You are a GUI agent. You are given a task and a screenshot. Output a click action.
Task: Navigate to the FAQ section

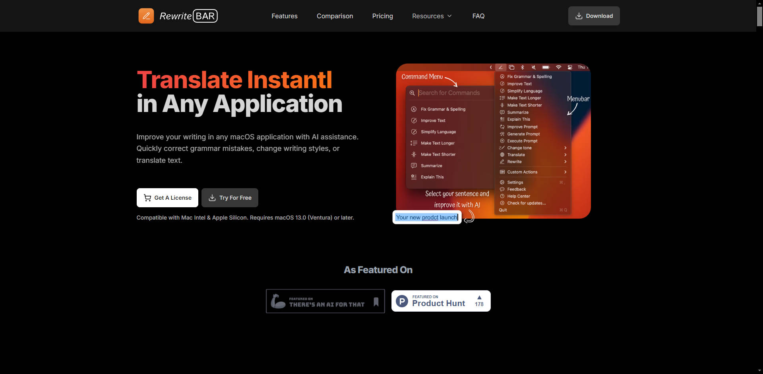(x=478, y=16)
